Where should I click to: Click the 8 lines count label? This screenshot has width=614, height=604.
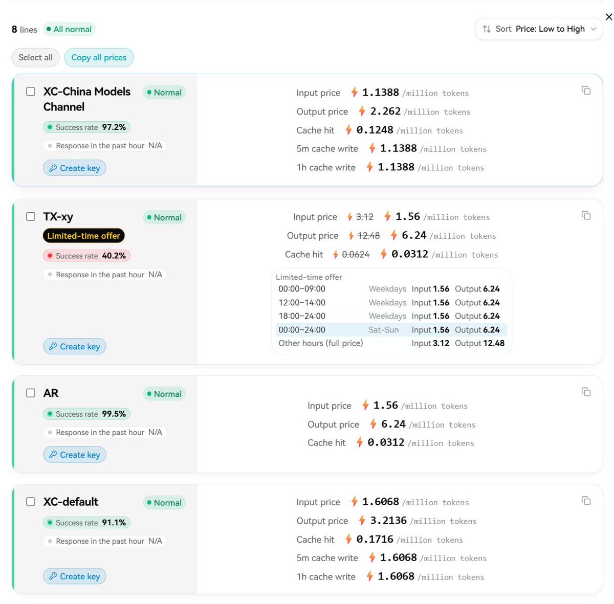click(25, 30)
